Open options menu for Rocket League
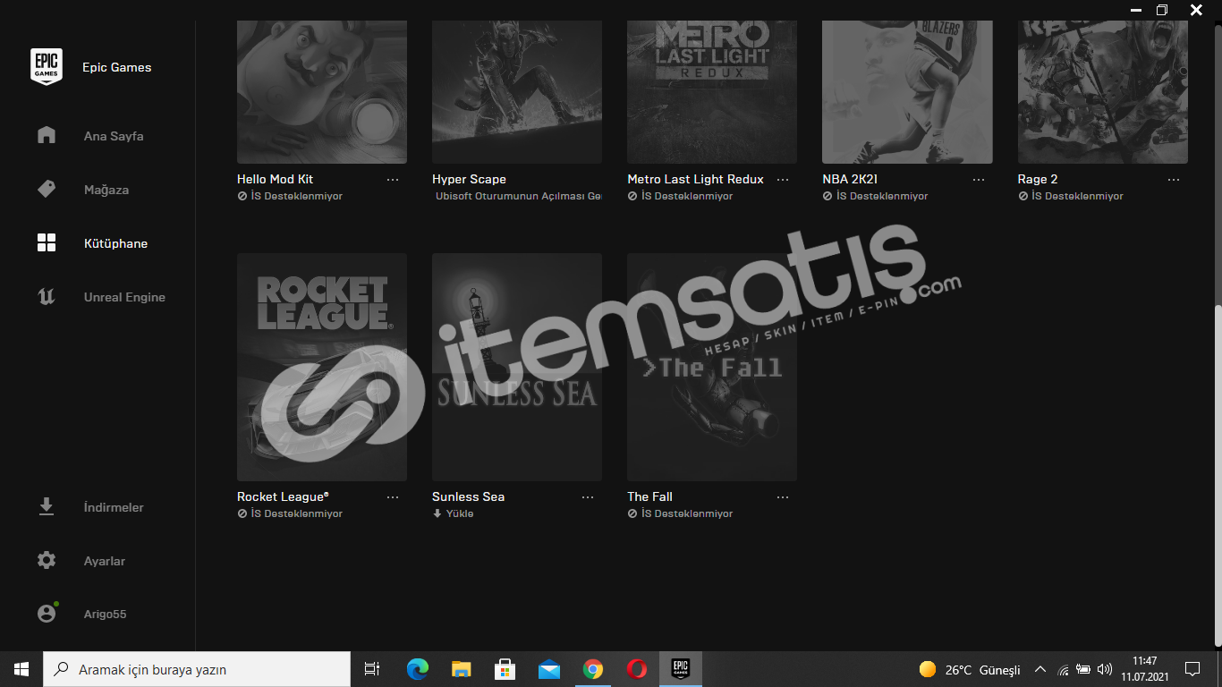 (393, 497)
